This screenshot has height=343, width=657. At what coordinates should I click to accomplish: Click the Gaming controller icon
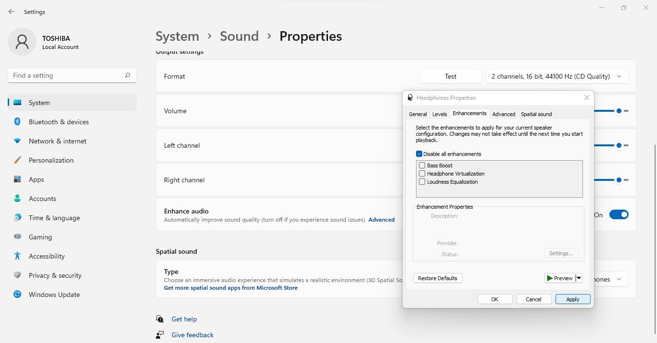(17, 237)
